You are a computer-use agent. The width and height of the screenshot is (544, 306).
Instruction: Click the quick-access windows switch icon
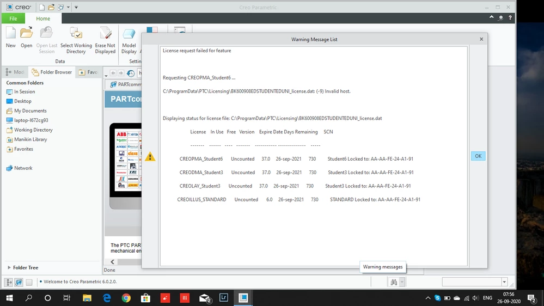(60, 7)
